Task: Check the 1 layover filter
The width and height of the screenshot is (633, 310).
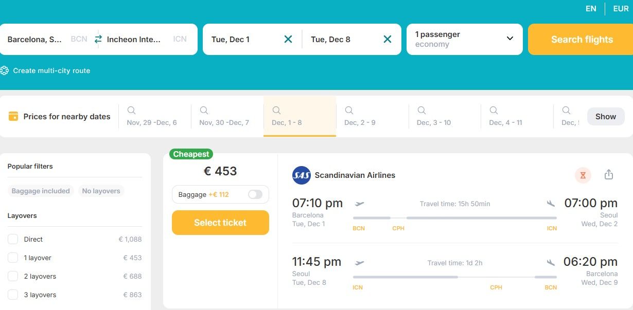Action: 13,258
